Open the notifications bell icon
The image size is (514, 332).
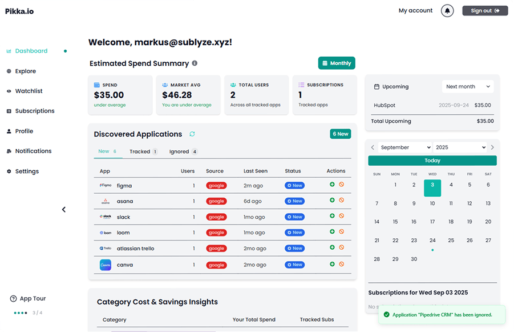(447, 11)
